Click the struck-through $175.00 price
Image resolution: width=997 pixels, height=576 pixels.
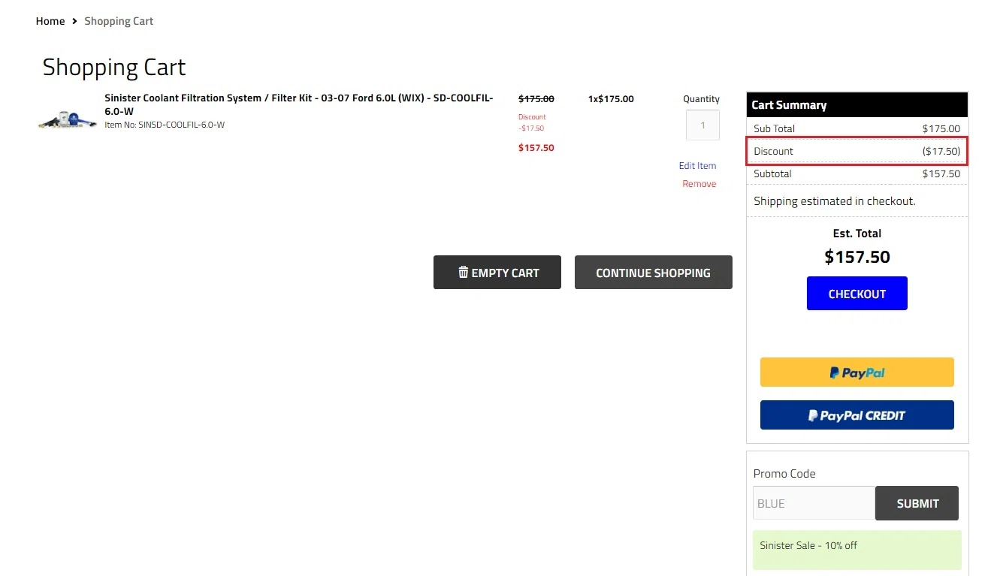tap(536, 98)
